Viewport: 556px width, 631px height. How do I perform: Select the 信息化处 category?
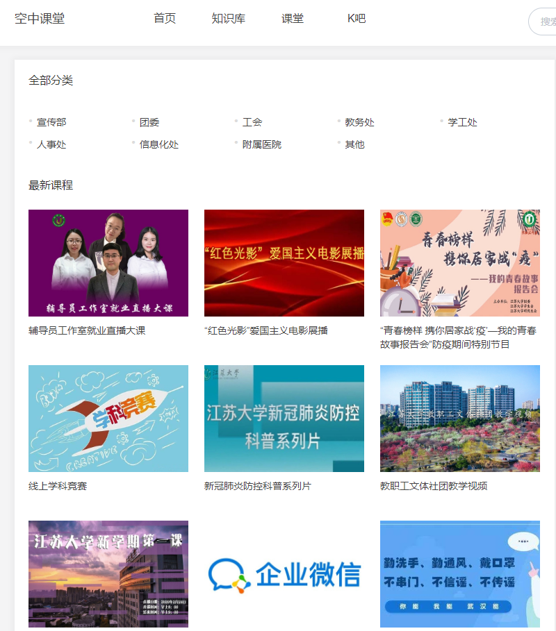point(159,144)
